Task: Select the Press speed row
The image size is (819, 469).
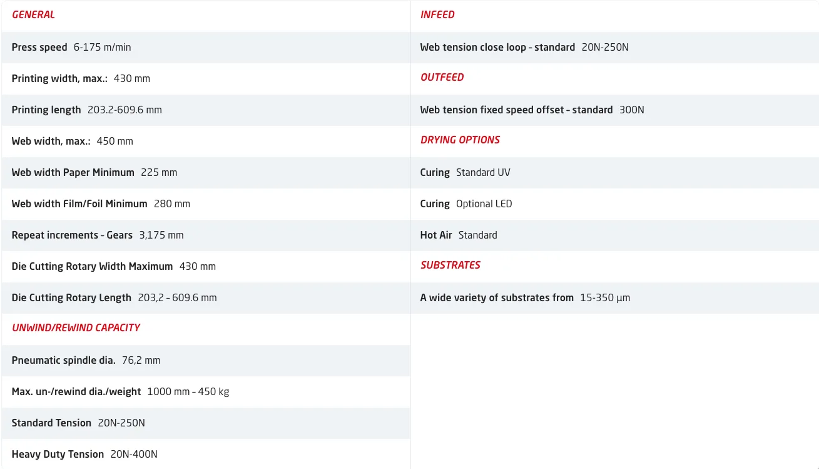Action: coord(71,47)
